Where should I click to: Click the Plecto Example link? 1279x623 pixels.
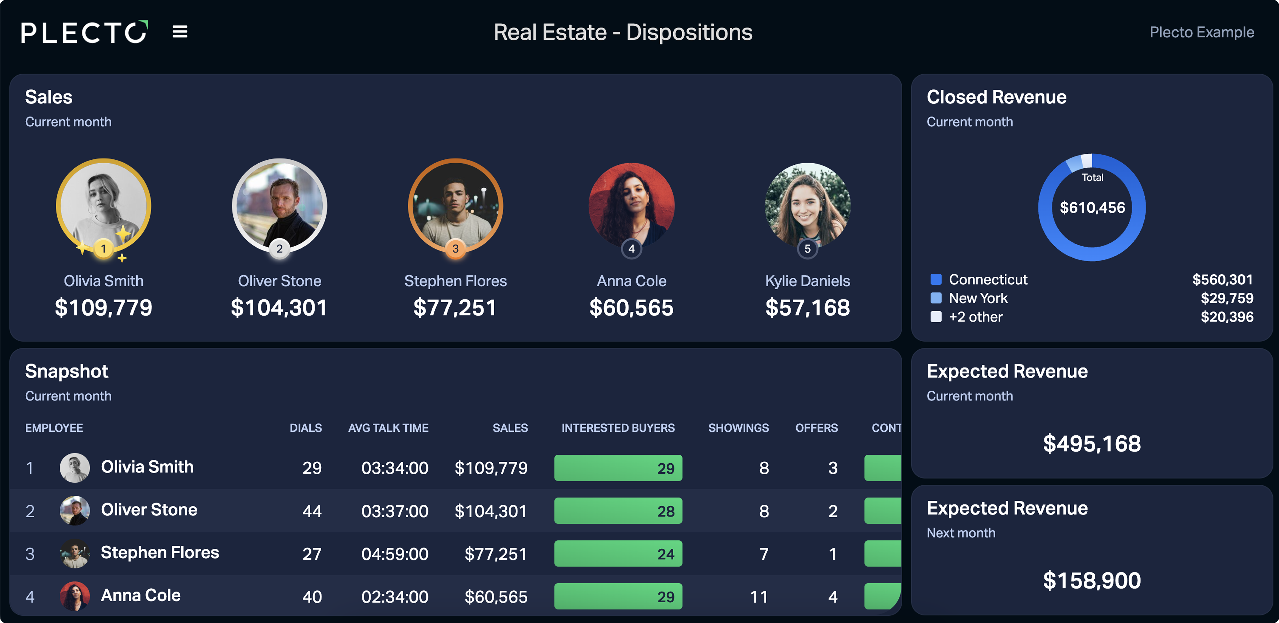pos(1202,32)
